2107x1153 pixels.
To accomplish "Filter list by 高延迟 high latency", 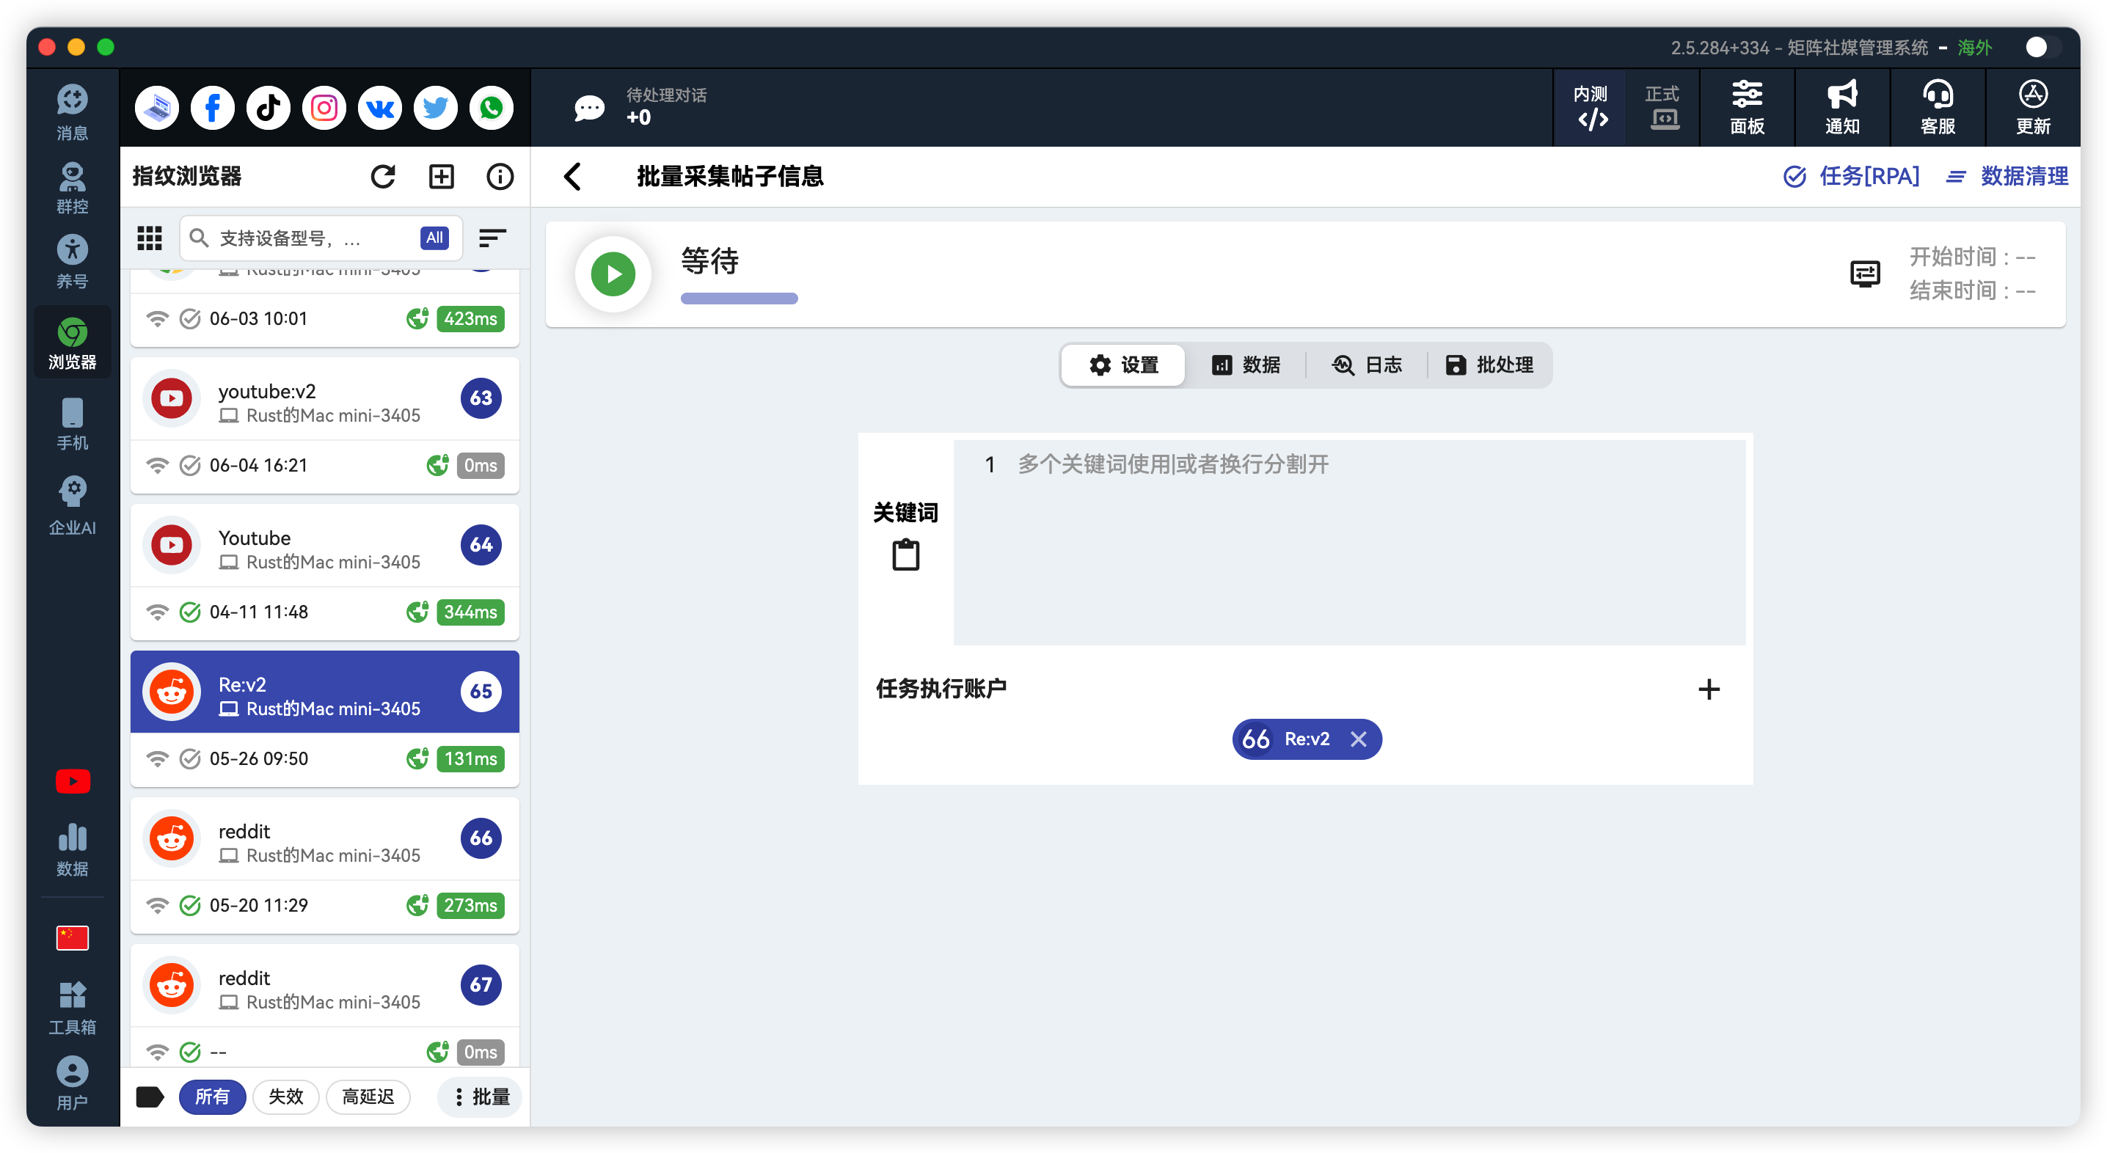I will coord(368,1097).
